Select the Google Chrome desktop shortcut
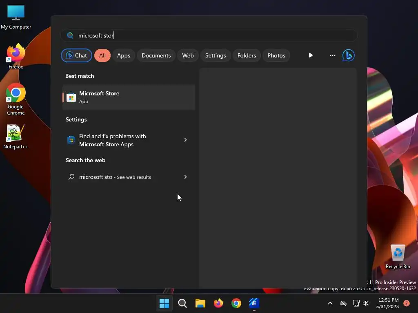Screen dimensions: 418x313 [16, 99]
